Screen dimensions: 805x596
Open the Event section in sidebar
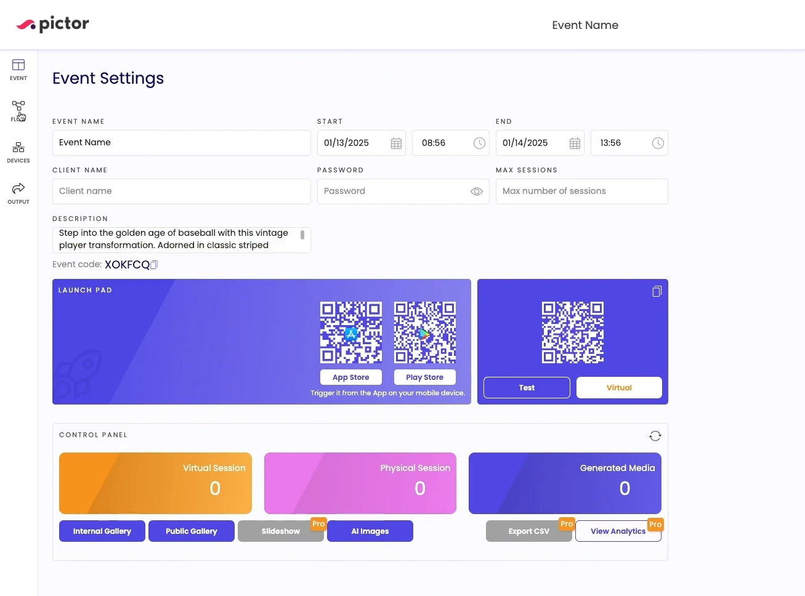(18, 70)
